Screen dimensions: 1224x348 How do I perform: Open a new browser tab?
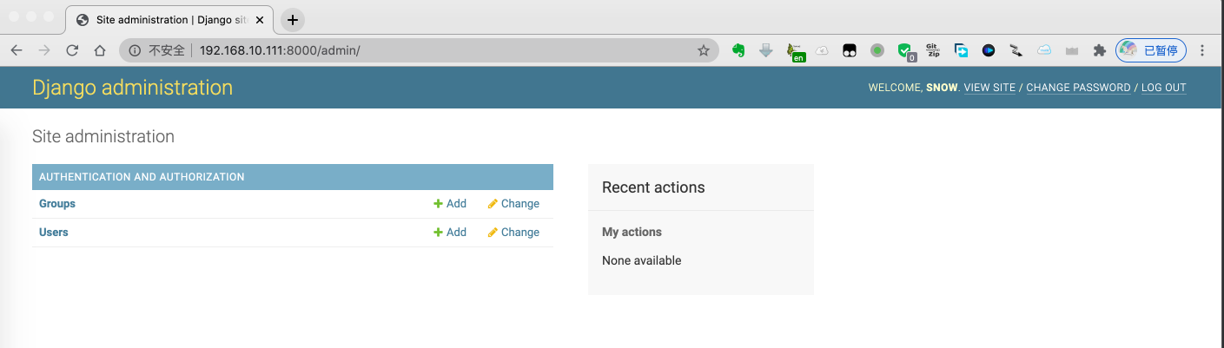(293, 20)
